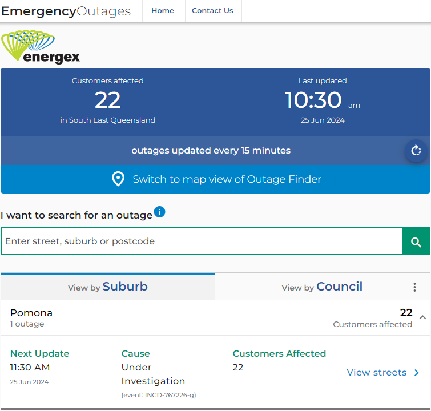Viewport: 431px width, 411px height.
Task: Click the Emergency Outages site title
Action: pos(66,11)
